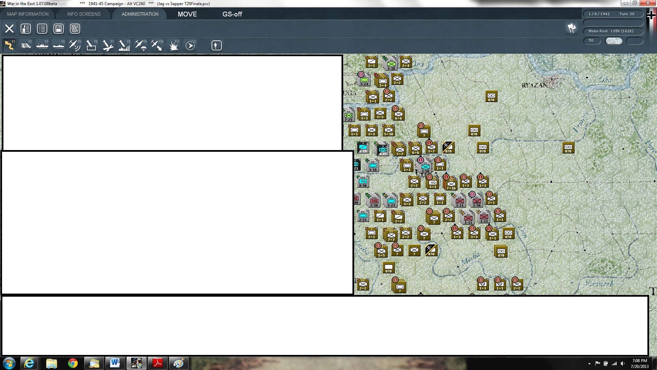Select the Rail mode (F2) icon

tap(26, 45)
